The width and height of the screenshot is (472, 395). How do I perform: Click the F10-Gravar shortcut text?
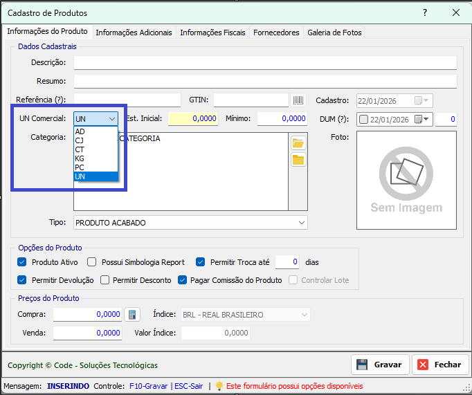pos(148,386)
